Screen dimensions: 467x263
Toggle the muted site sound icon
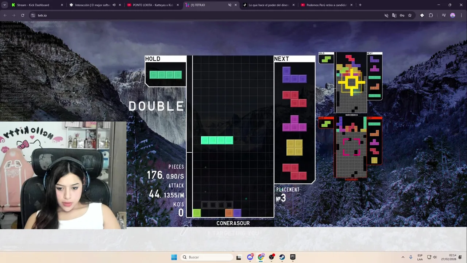pyautogui.click(x=386, y=15)
